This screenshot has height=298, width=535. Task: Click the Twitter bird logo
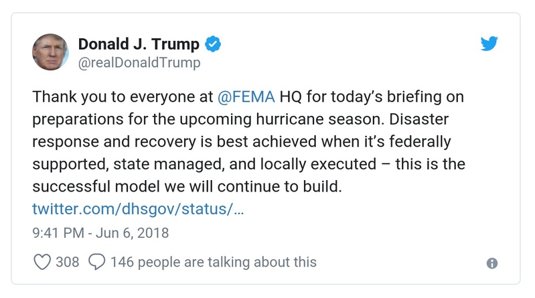(490, 45)
